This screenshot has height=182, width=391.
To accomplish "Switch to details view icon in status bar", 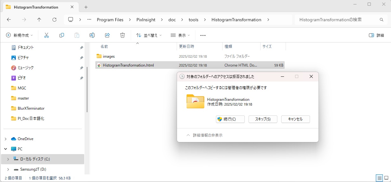I will click(379, 178).
